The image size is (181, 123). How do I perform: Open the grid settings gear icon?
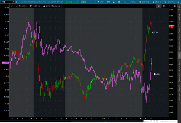[x=175, y=6]
